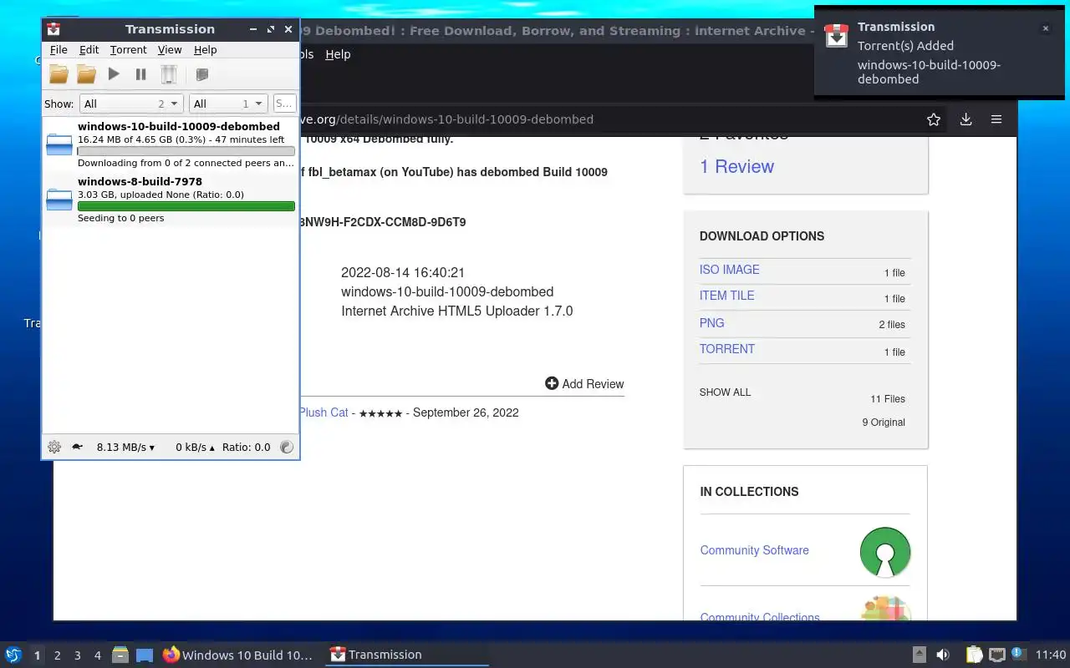
Task: Click statistics icon next to Ratio 0.0
Action: 287,447
